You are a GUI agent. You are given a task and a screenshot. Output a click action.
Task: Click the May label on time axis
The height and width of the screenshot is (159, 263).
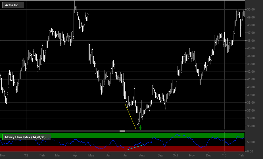pyautogui.click(x=91, y=155)
